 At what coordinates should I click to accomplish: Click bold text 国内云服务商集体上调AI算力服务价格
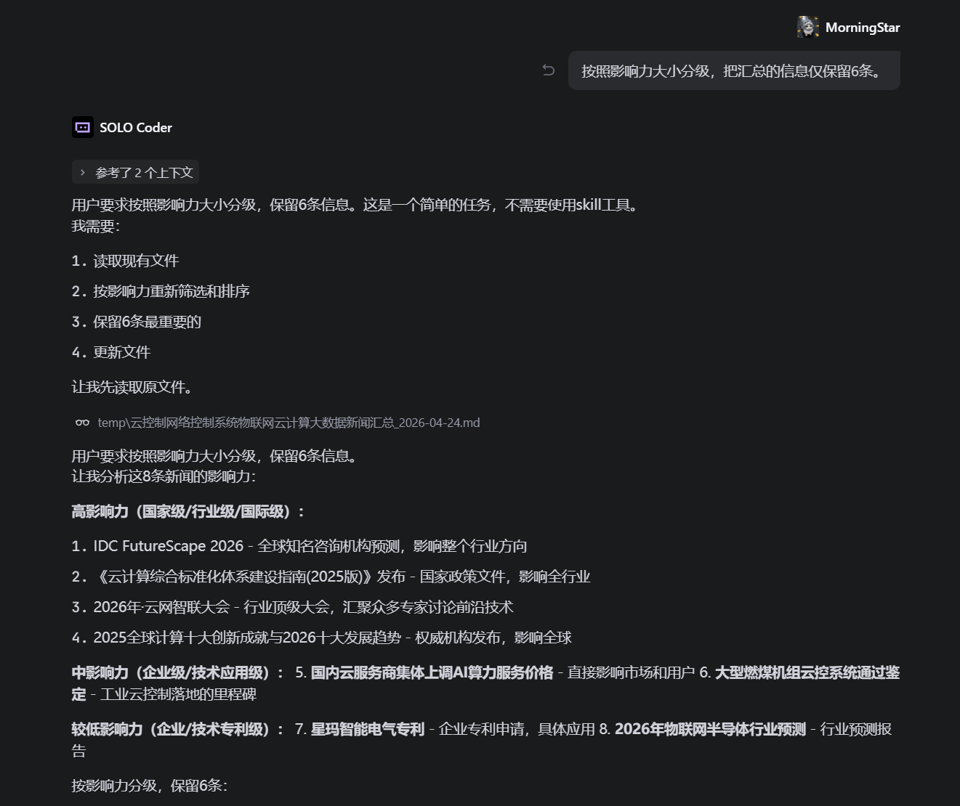[432, 673]
